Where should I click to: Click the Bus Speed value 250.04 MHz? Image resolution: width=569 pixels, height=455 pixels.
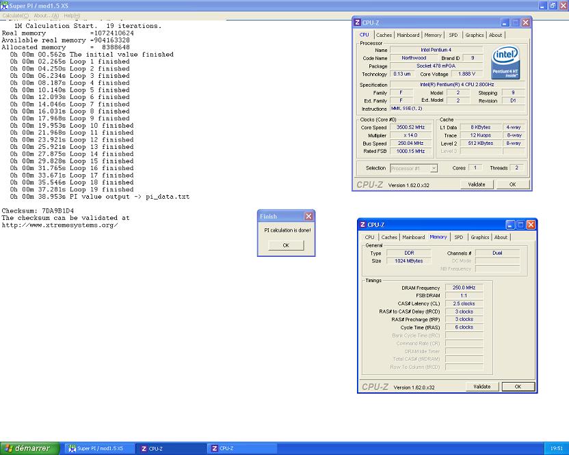(x=410, y=143)
